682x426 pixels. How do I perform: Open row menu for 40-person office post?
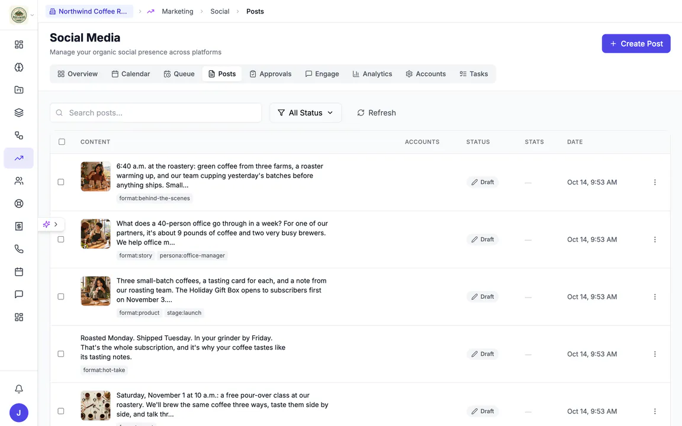(x=655, y=240)
